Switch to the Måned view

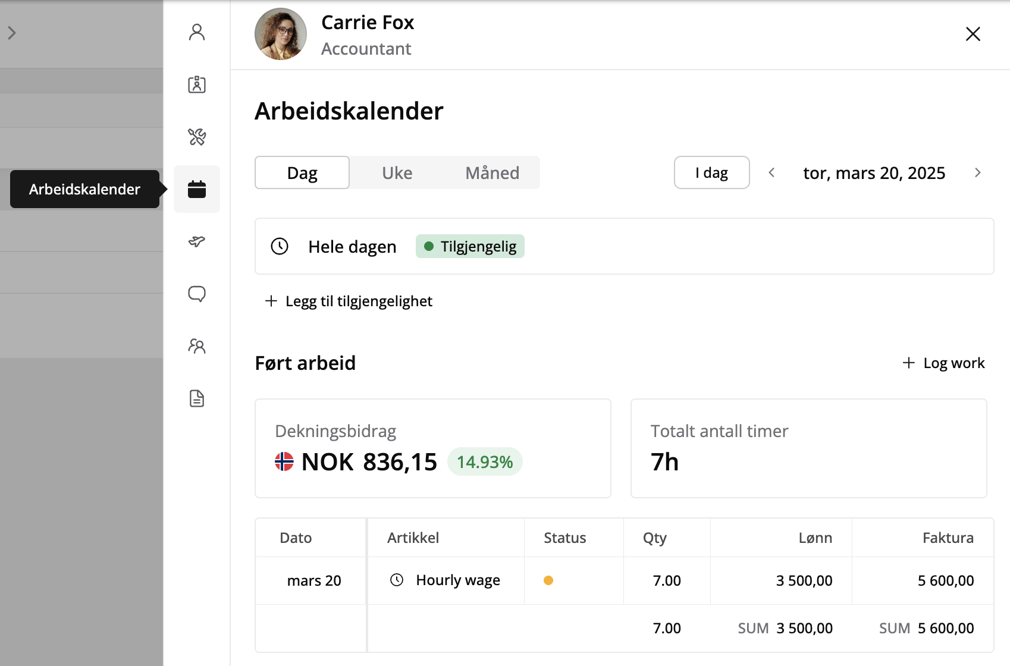[x=492, y=173]
